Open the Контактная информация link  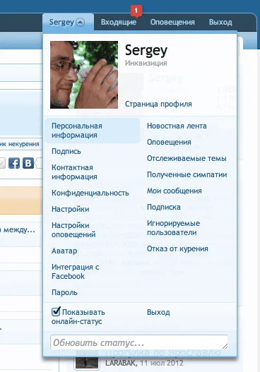coord(75,172)
